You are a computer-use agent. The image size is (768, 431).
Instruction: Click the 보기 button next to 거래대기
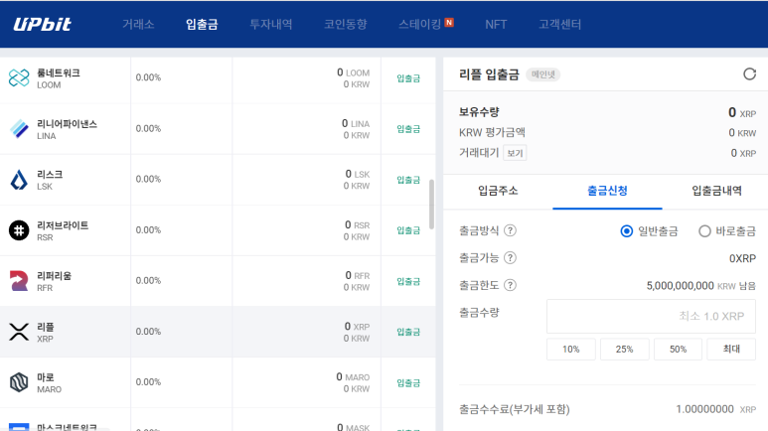pyautogui.click(x=515, y=153)
